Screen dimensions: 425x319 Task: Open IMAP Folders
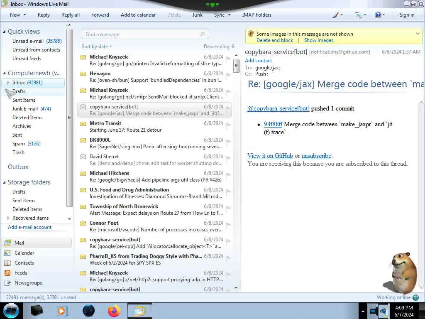click(256, 15)
